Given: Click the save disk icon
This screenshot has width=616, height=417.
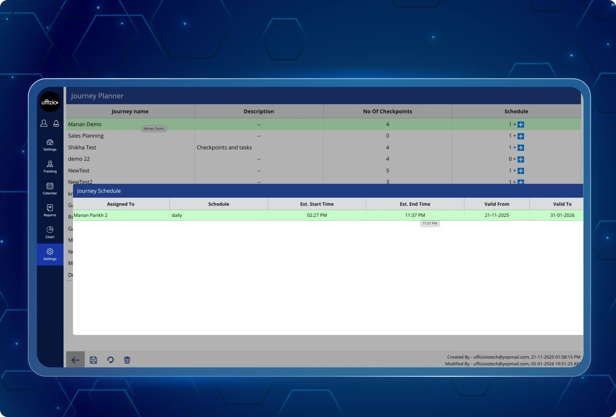Looking at the screenshot, I should pyautogui.click(x=94, y=360).
